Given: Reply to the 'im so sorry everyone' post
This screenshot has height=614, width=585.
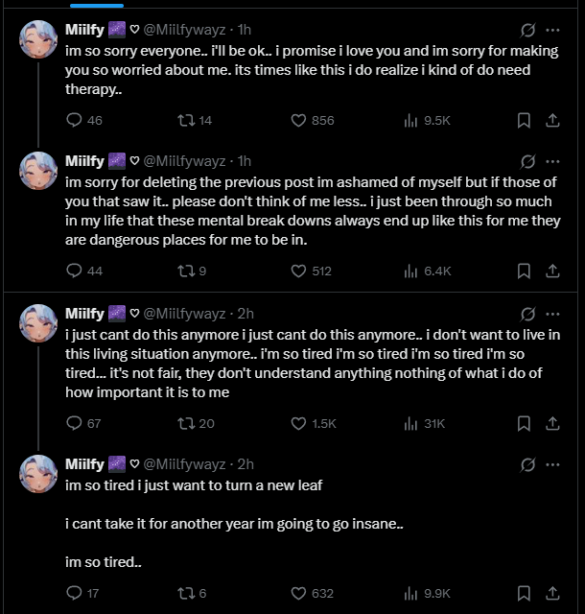Looking at the screenshot, I should [76, 120].
